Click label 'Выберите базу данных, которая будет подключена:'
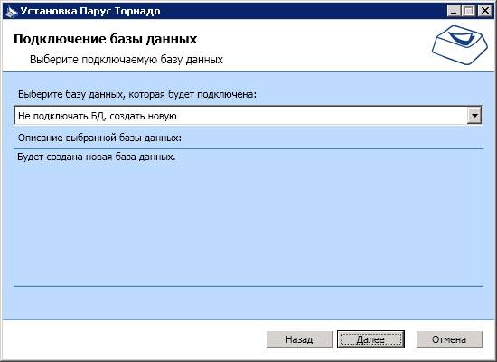Screen dimensions: 497x362 pyautogui.click(x=137, y=94)
